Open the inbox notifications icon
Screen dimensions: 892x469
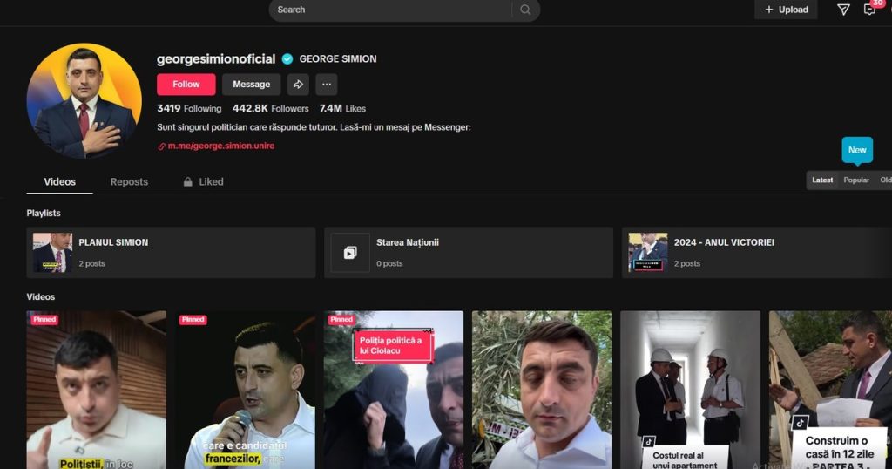click(x=869, y=9)
